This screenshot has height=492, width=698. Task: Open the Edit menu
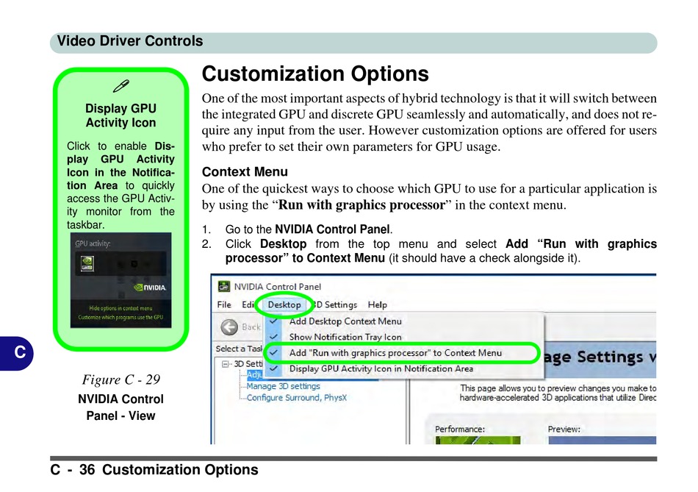(x=248, y=304)
